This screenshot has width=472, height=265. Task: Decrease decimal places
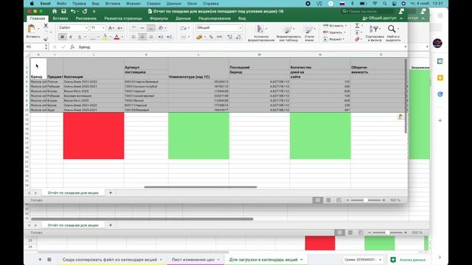[238, 37]
